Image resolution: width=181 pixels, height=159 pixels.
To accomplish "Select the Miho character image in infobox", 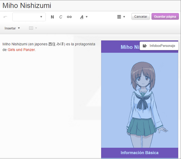I will click(x=140, y=100).
